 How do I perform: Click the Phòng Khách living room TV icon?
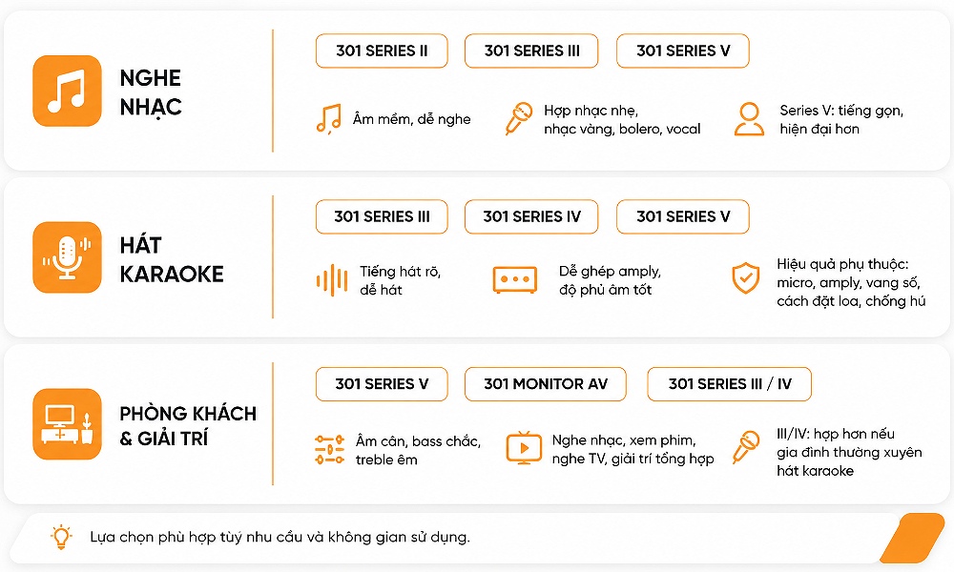pos(67,423)
